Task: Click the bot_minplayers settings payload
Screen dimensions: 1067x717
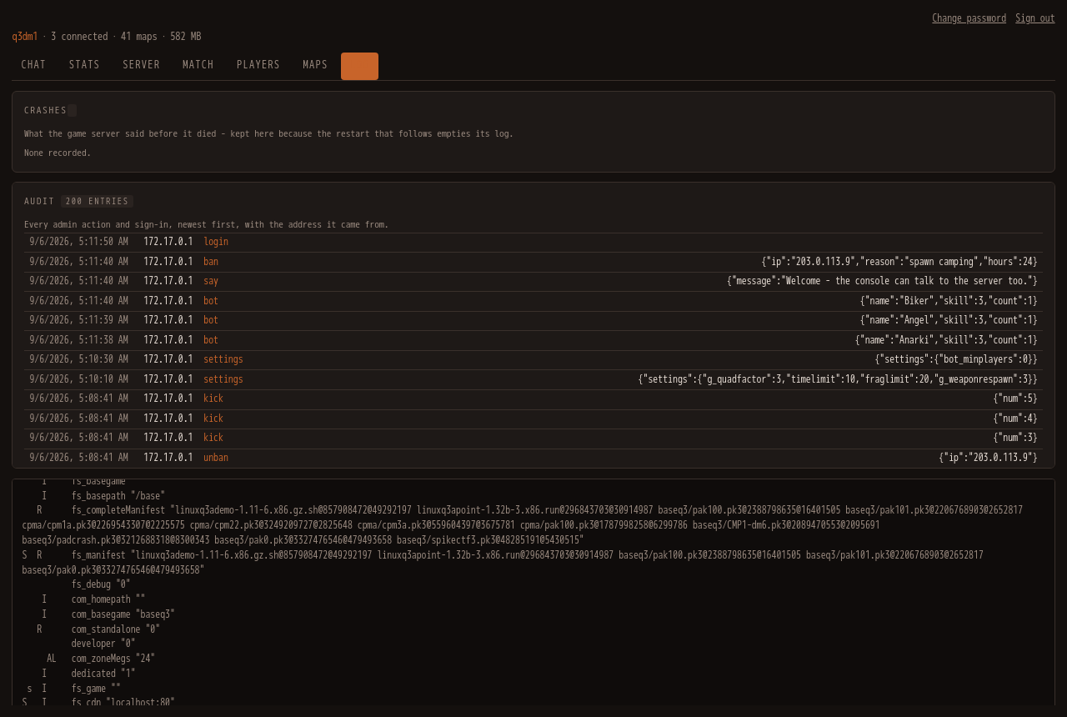Action: pos(956,359)
